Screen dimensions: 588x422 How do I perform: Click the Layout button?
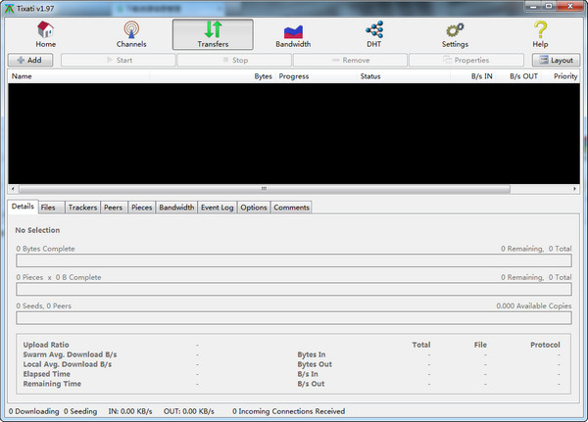pos(556,60)
